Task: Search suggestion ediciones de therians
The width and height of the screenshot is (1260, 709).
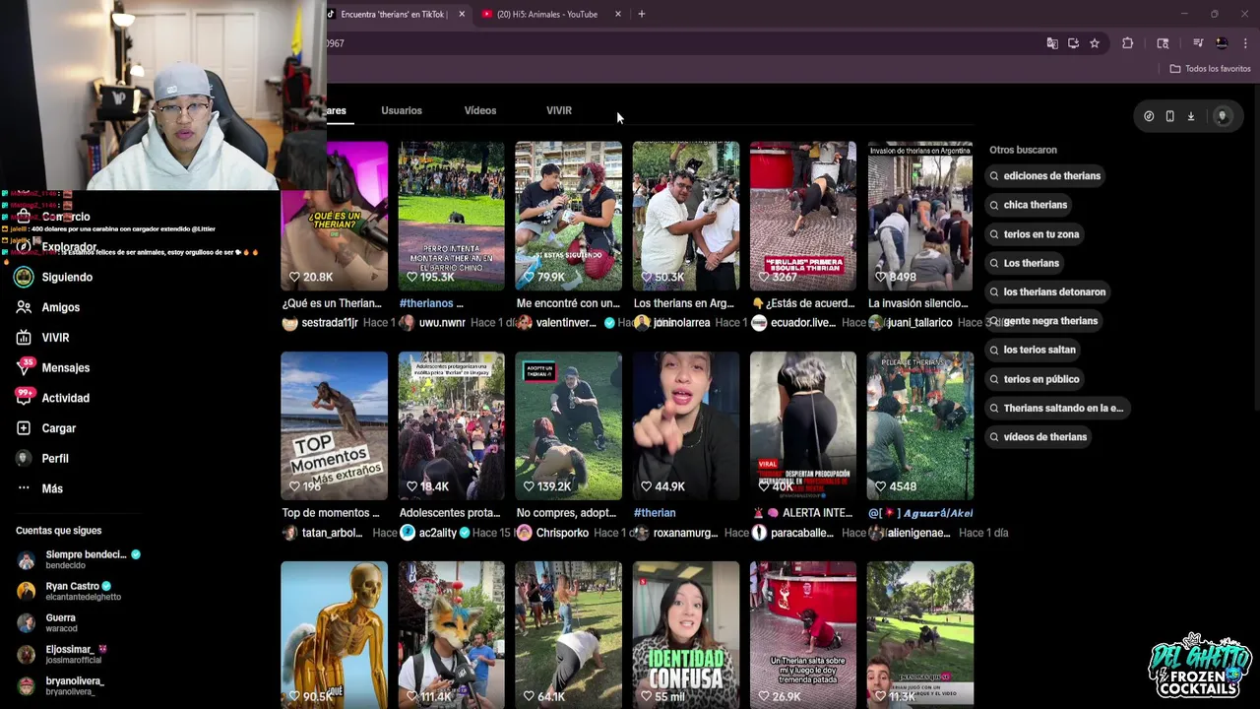Action: click(1044, 176)
